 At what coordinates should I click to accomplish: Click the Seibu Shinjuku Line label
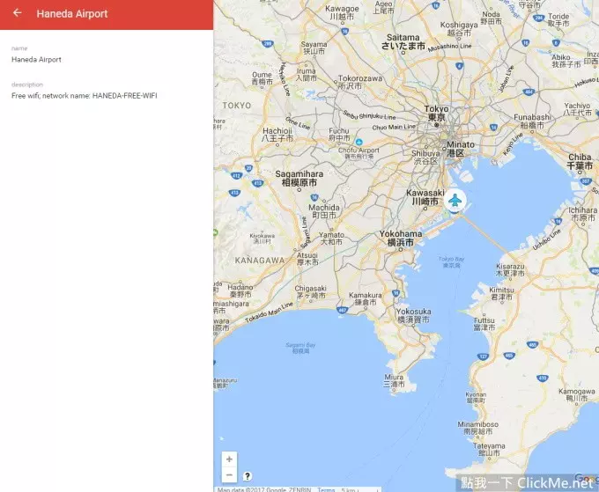[369, 115]
